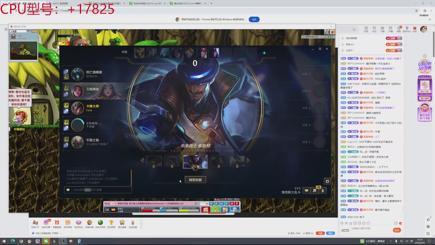This screenshot has height=245, width=435.
Task: Pick the first champion in the available bench
Action: 139,53
